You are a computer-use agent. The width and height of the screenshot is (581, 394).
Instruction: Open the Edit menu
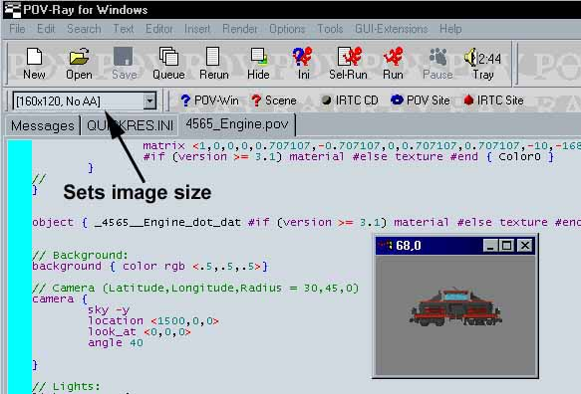tap(46, 29)
